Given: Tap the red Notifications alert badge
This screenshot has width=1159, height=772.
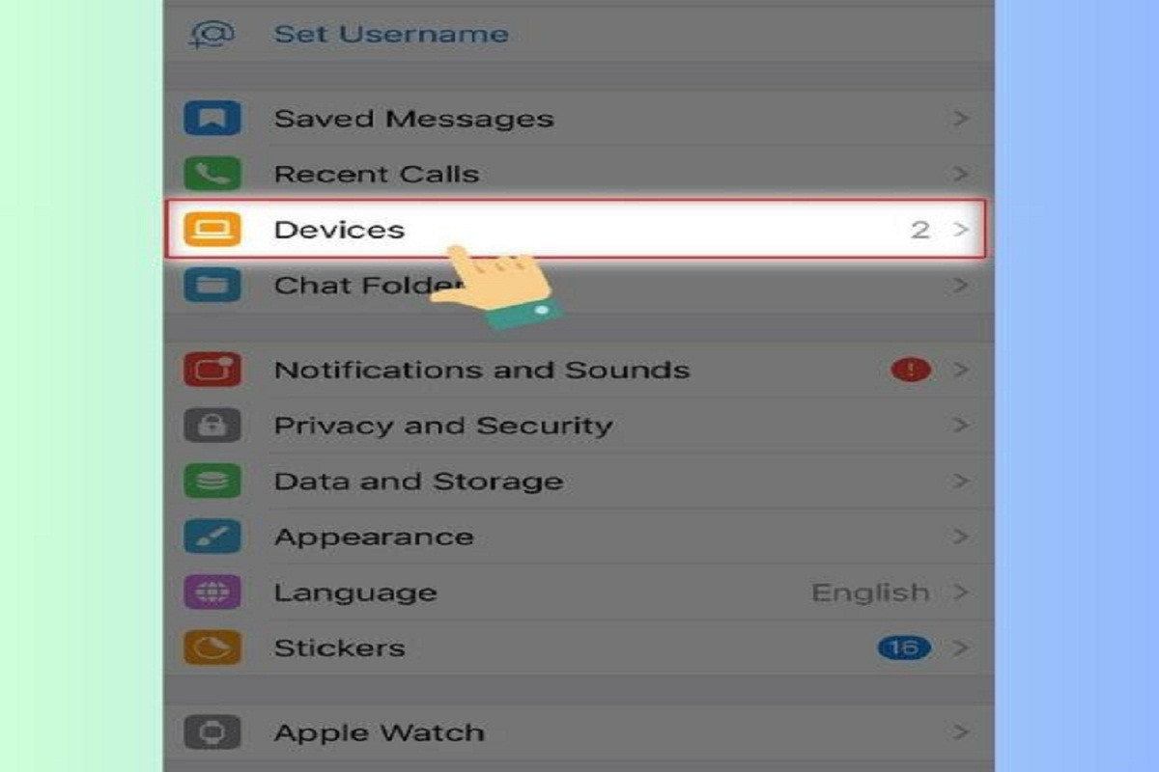Looking at the screenshot, I should pos(911,370).
